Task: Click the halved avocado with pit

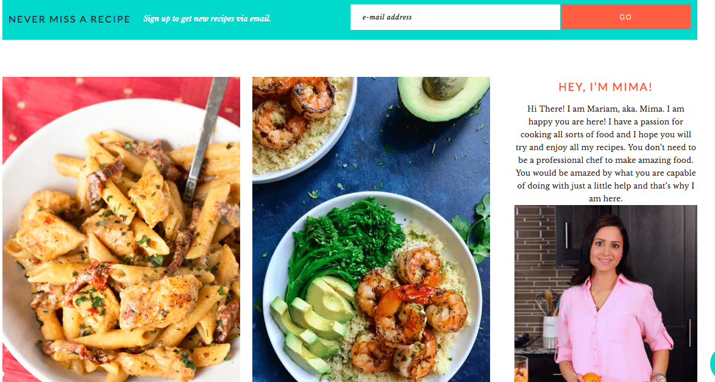Action: 443,97
